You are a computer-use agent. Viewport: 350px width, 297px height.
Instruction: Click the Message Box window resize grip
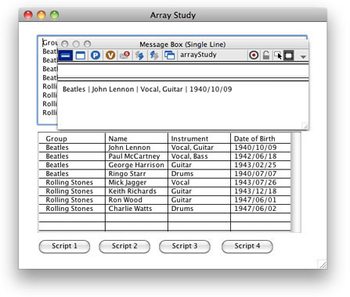point(305,126)
